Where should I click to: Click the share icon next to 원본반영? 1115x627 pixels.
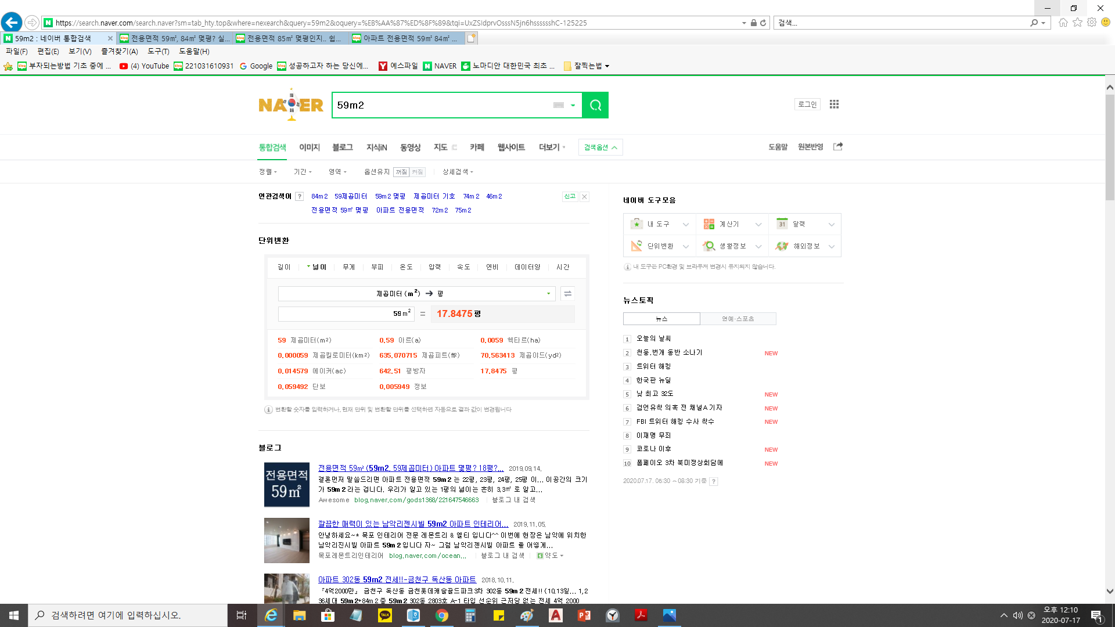click(837, 147)
